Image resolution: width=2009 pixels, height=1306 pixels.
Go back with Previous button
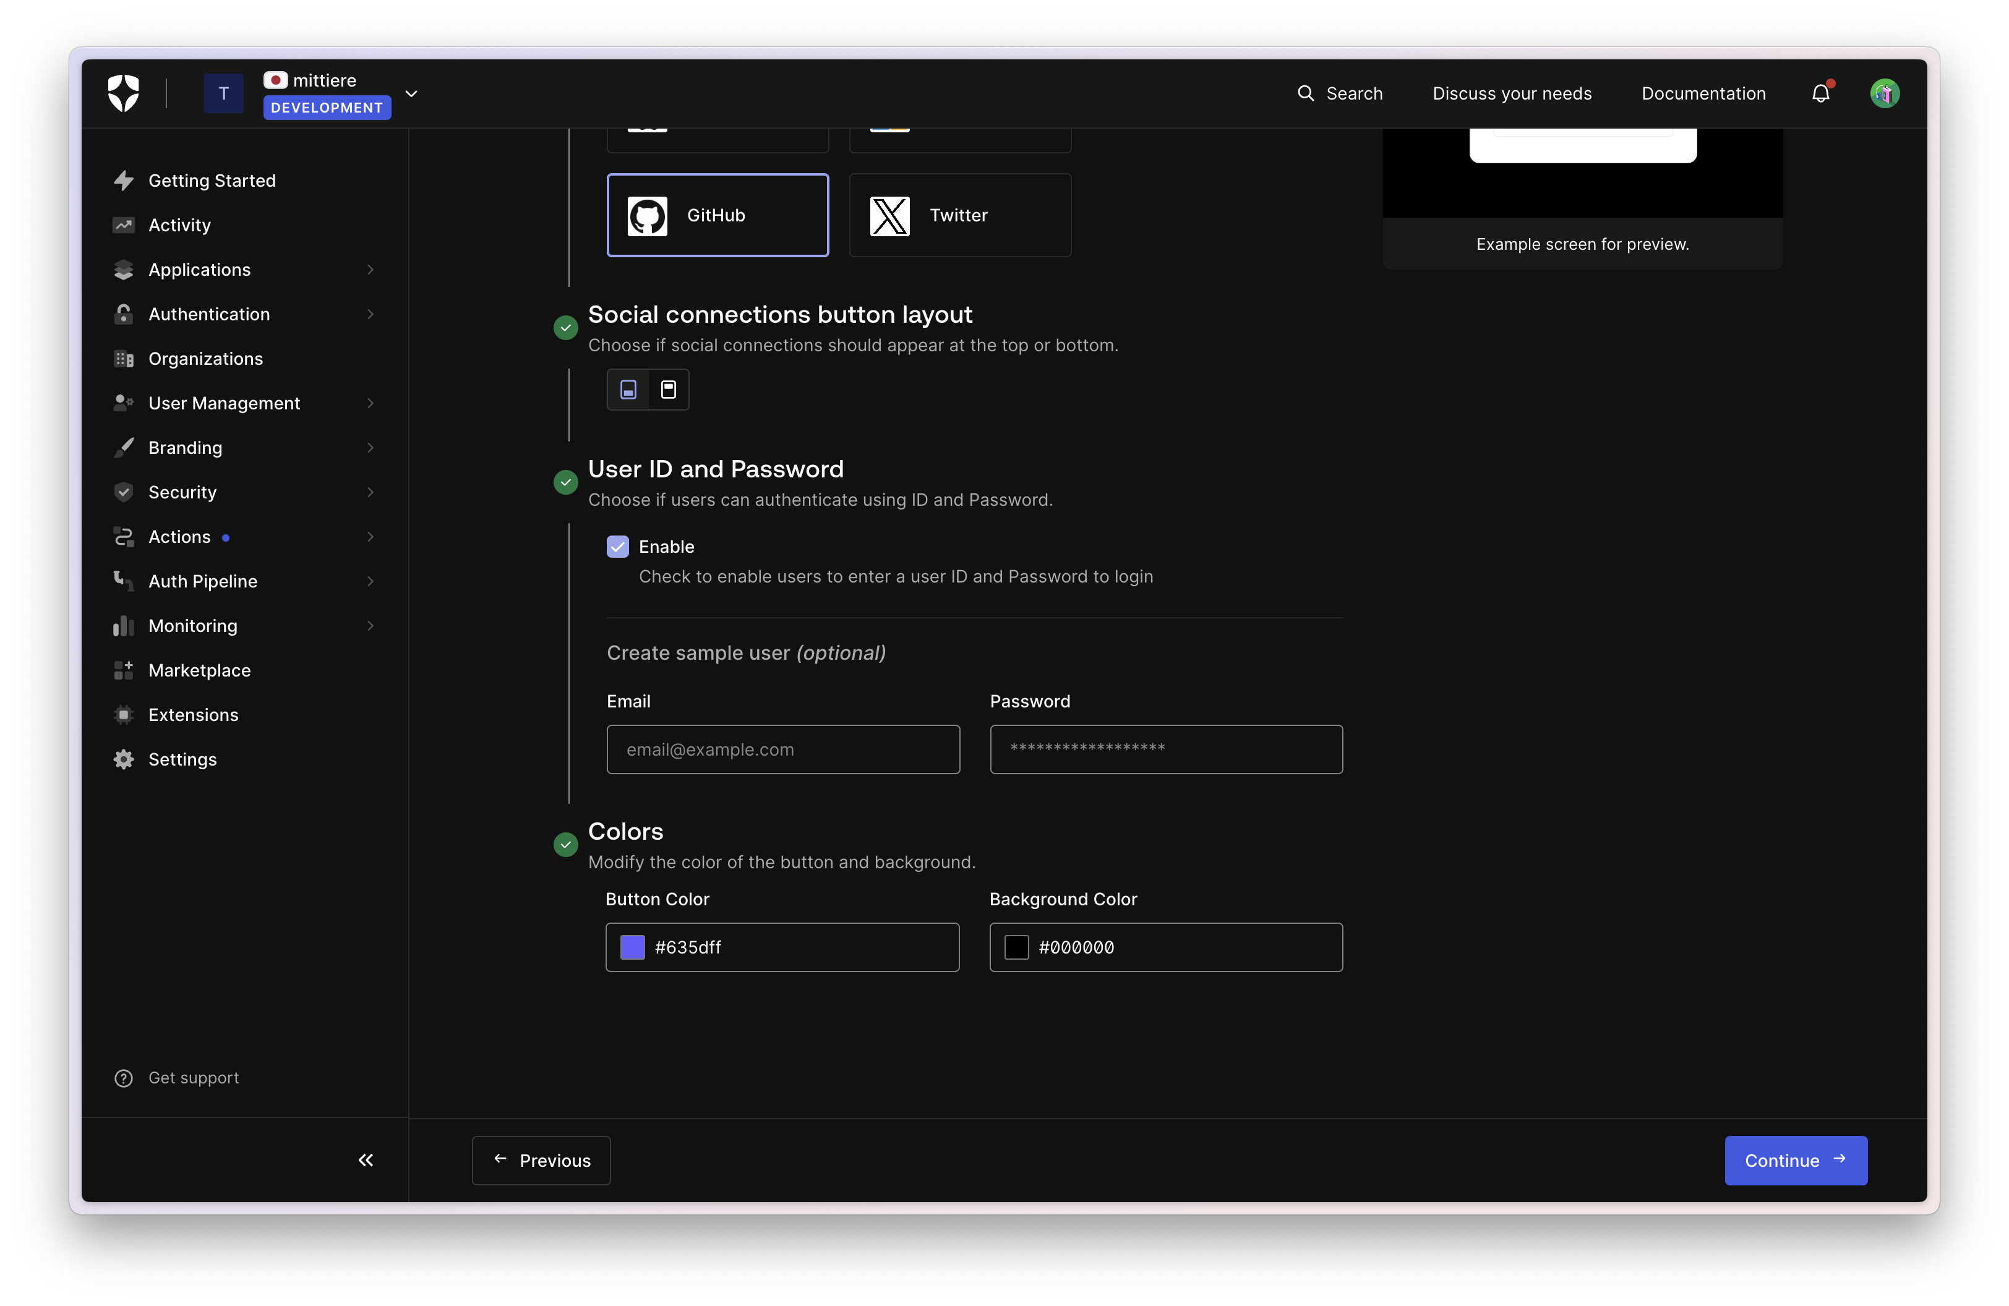point(541,1161)
